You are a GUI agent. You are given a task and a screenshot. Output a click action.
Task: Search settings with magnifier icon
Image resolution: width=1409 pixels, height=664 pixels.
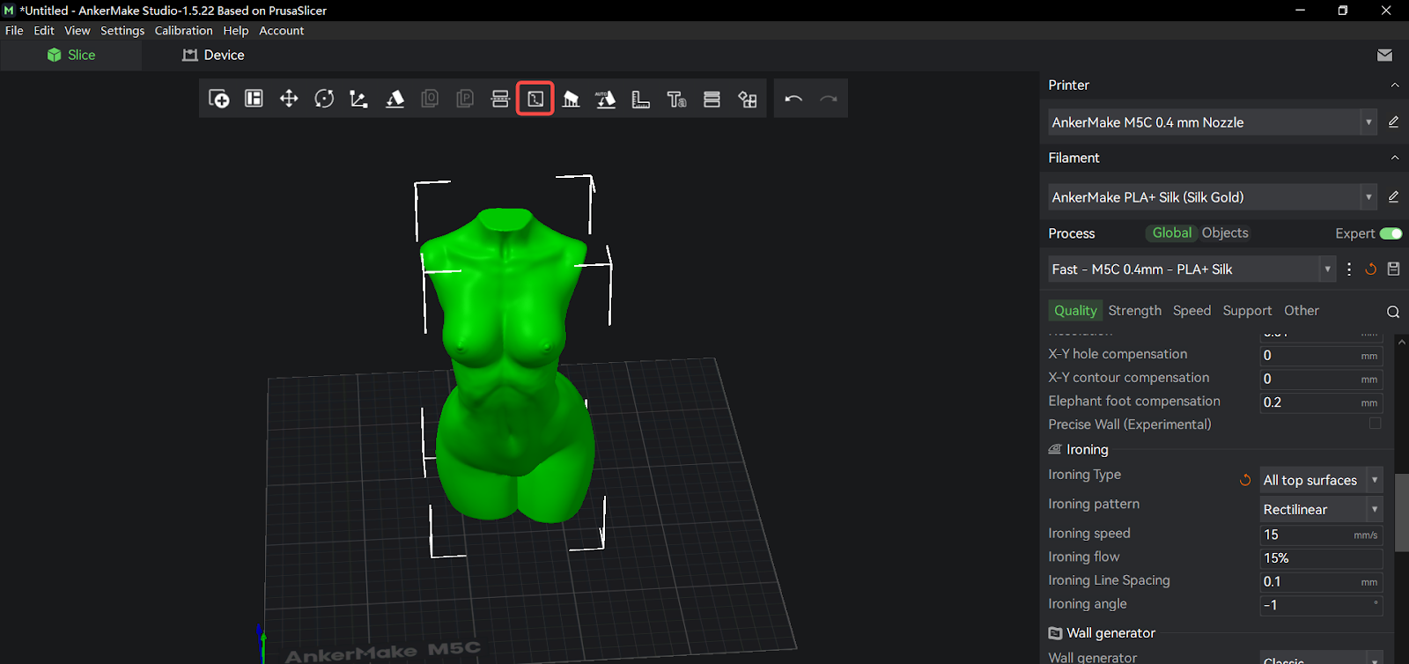(1392, 312)
